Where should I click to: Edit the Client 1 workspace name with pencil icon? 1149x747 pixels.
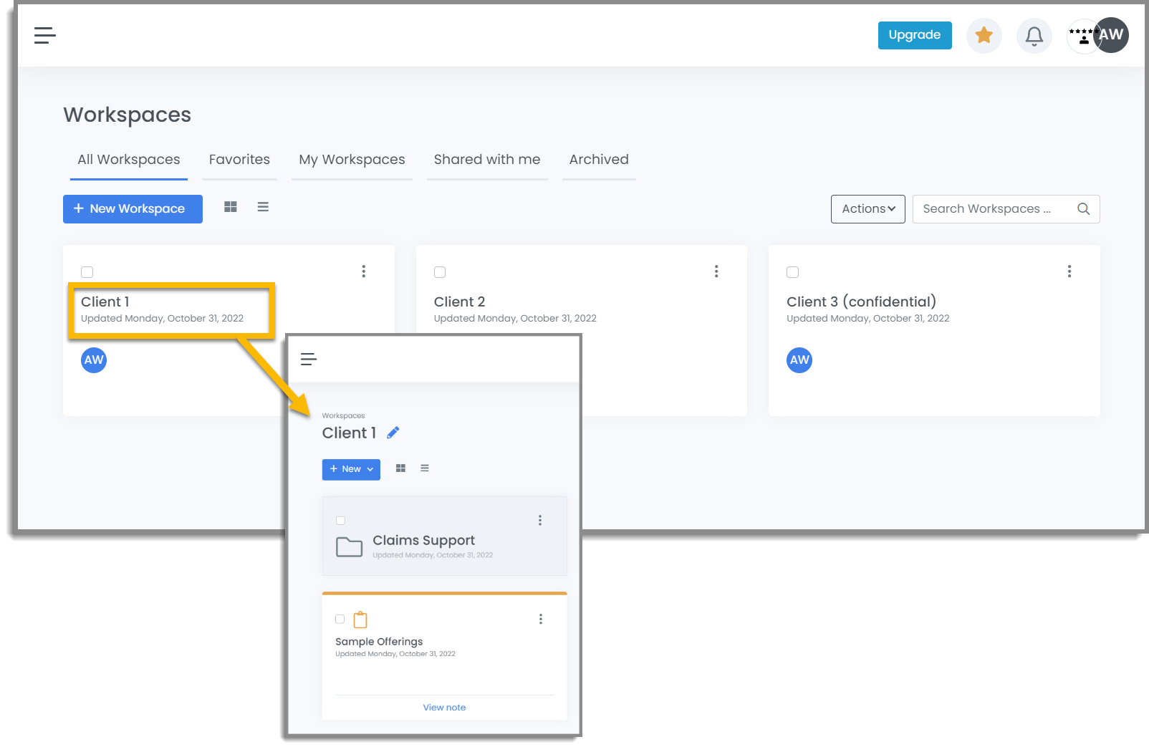point(393,432)
